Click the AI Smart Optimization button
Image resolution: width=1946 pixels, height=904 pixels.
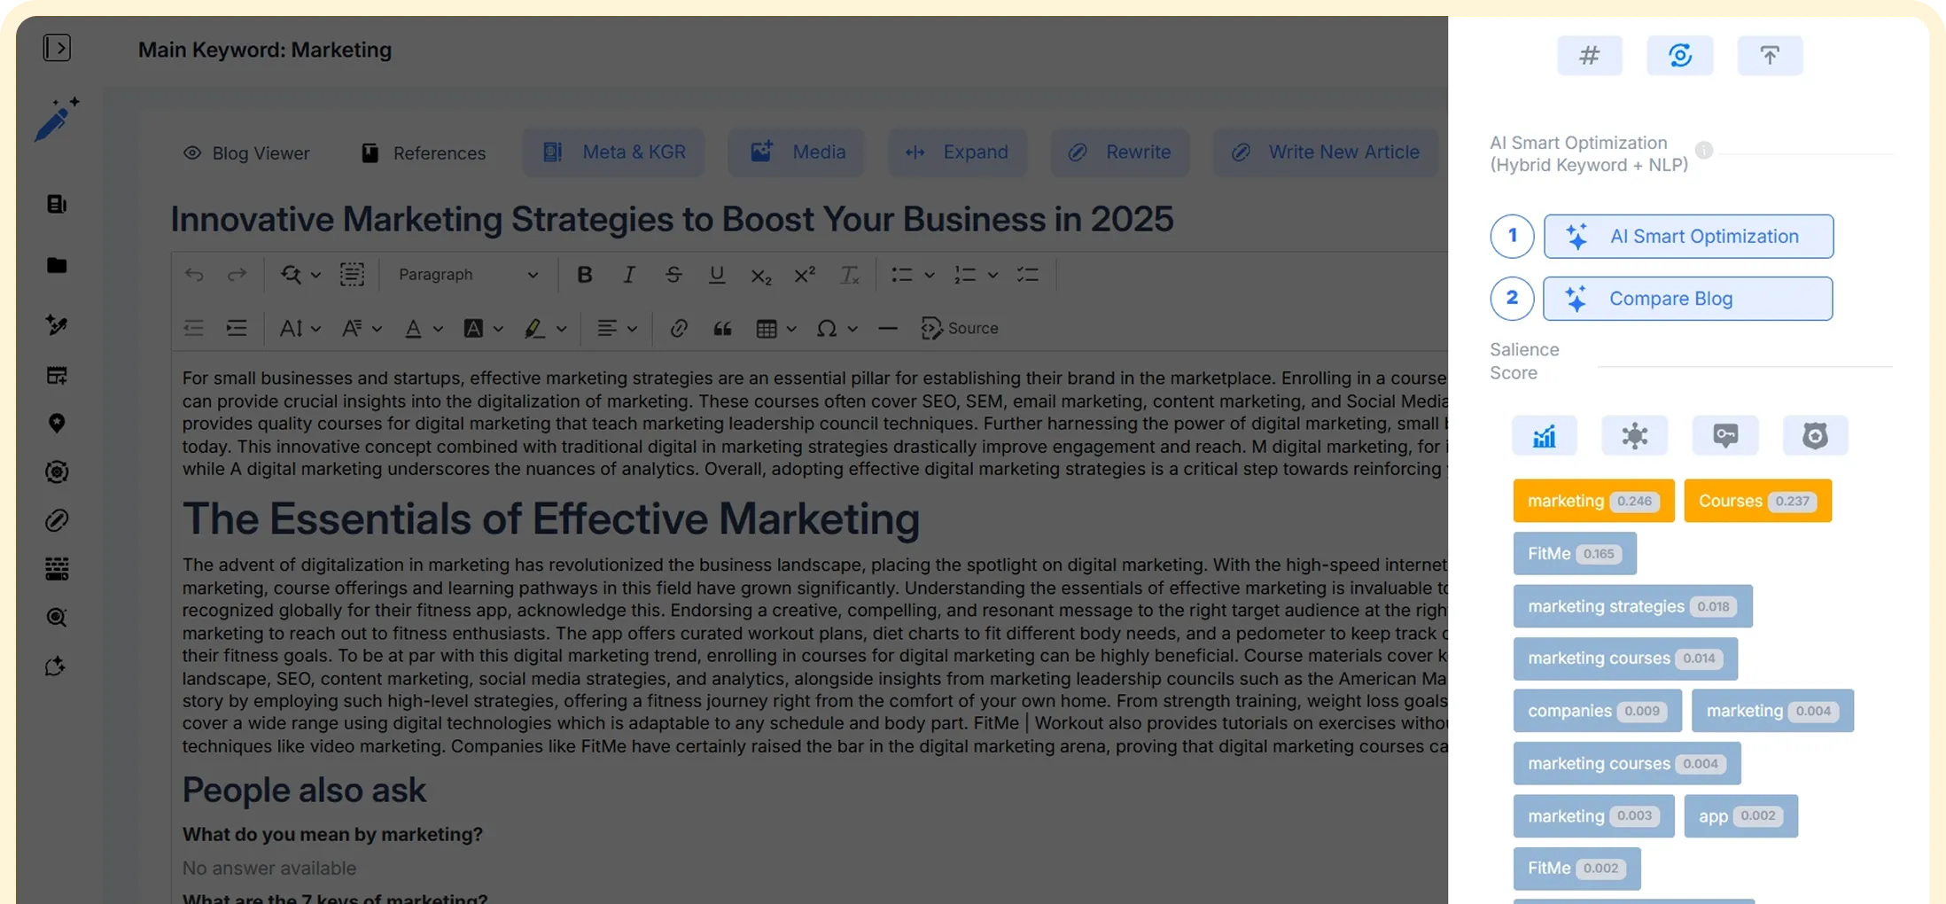click(x=1688, y=237)
